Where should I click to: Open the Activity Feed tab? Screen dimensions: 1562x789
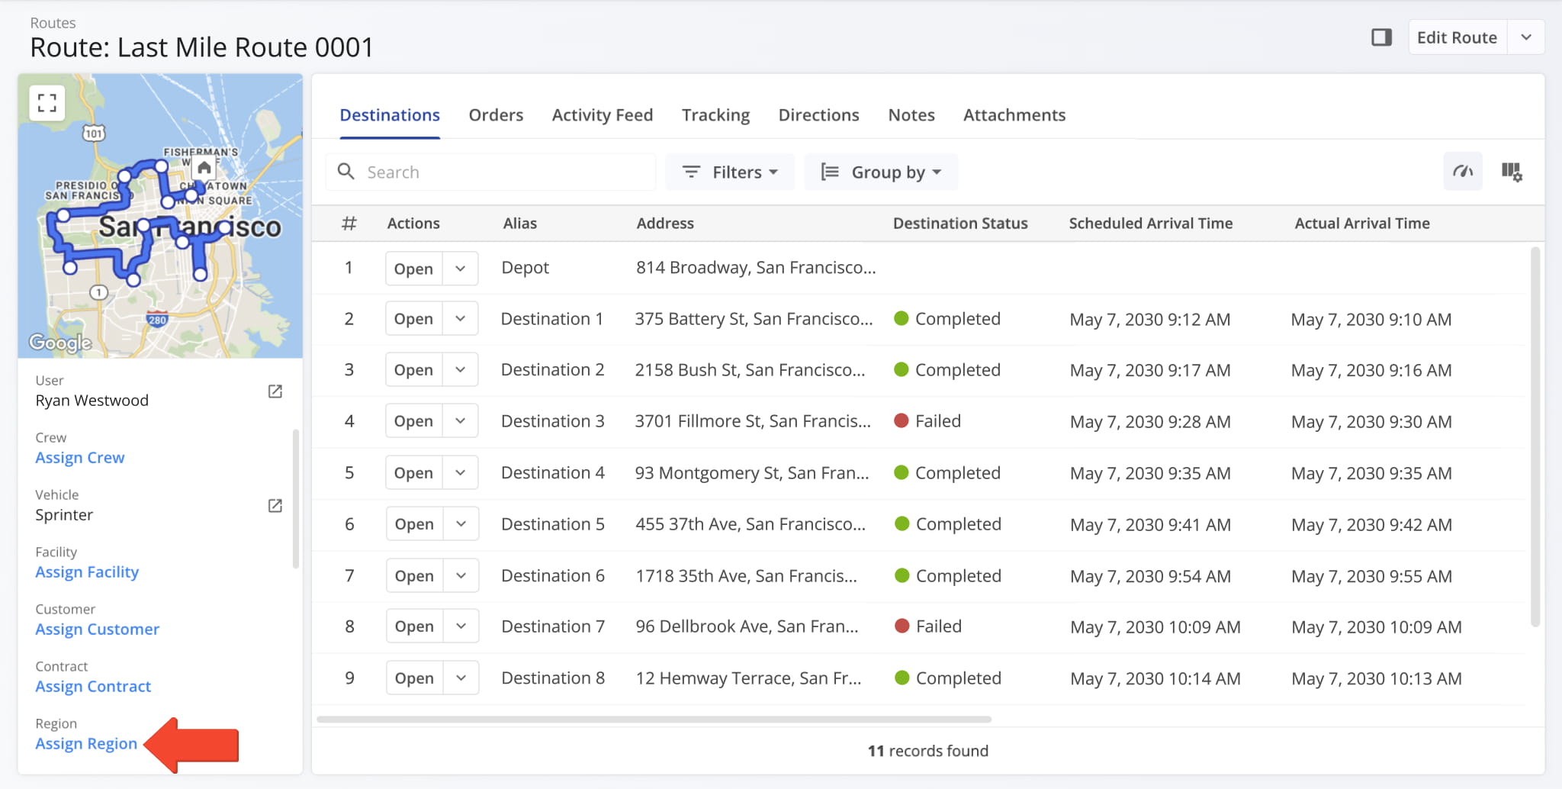click(x=603, y=115)
